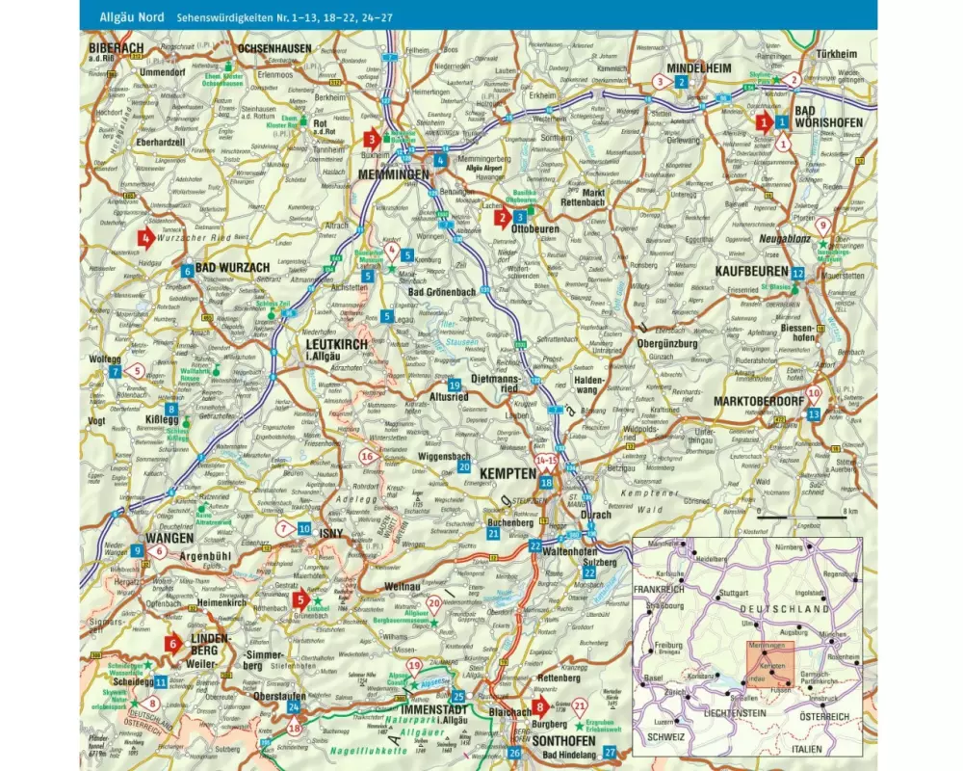Image resolution: width=963 pixels, height=771 pixels.
Task: Select blue square 6 at Bad Wurzach
Action: point(187,271)
